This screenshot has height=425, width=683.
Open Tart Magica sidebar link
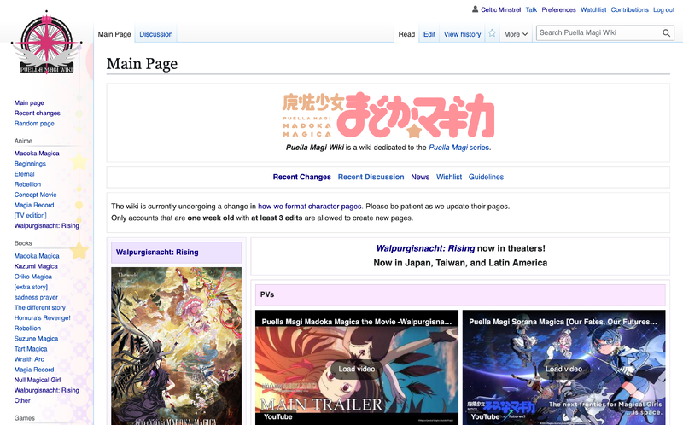point(31,349)
